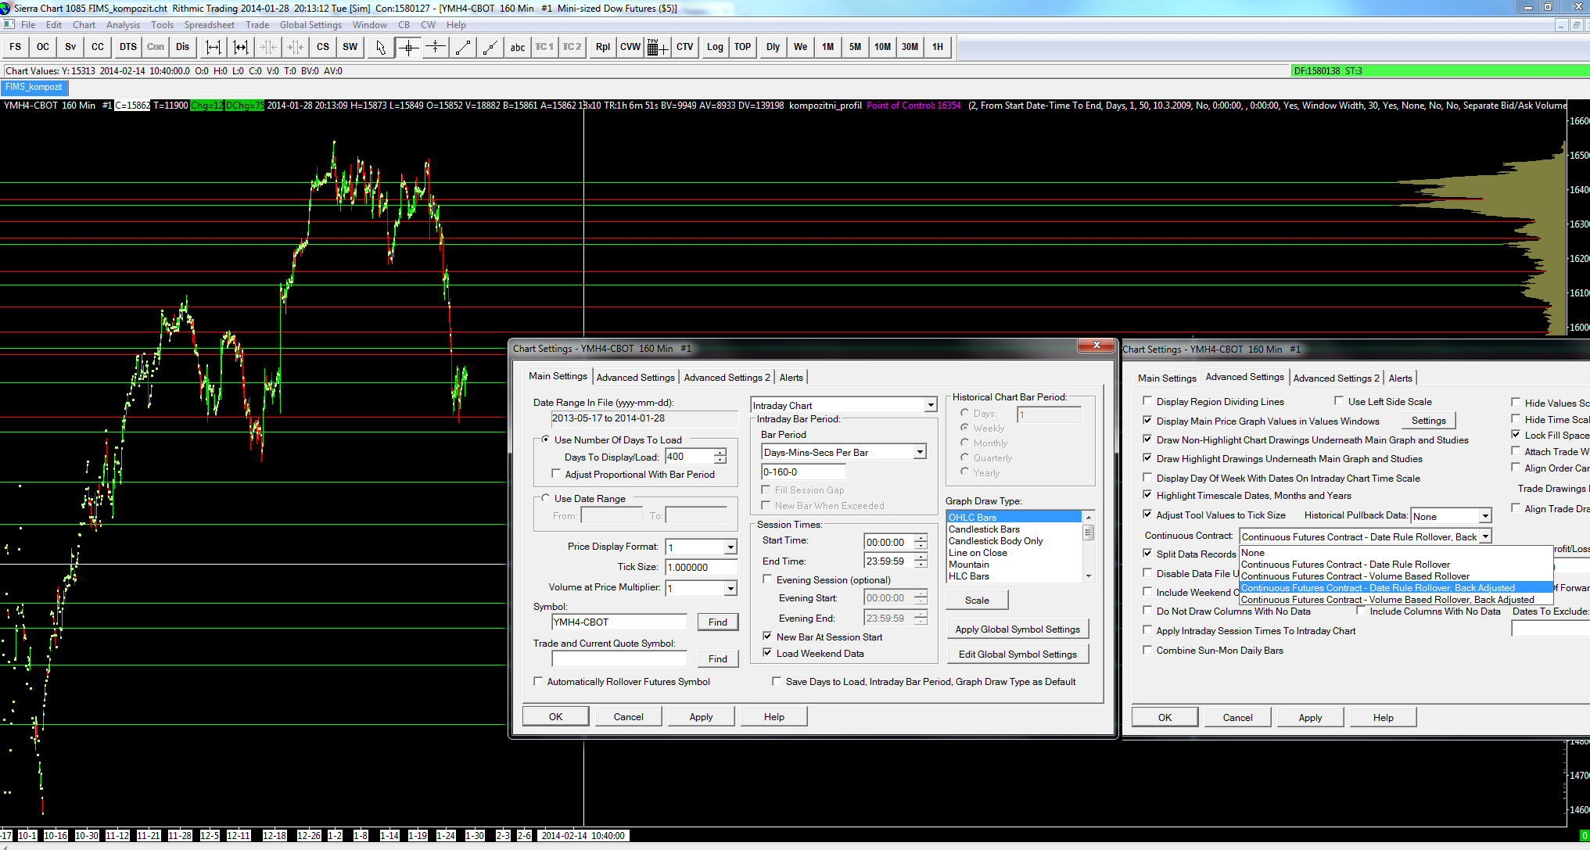Screen dimensions: 1590x850
Task: Open the Global Settings menu
Action: (310, 25)
